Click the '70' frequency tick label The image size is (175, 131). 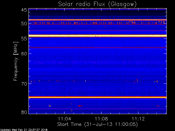(x=24, y=84)
